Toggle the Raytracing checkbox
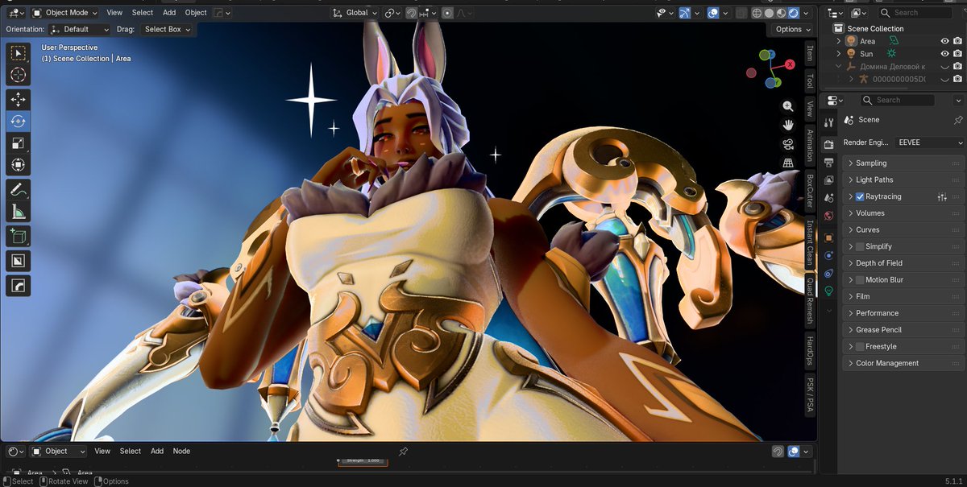The width and height of the screenshot is (967, 487). click(x=860, y=196)
